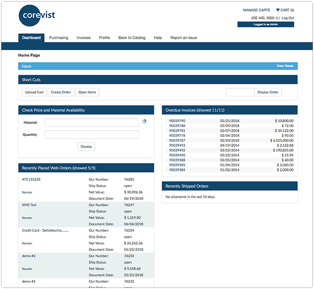Click order number 76233
This screenshot has height=289, width=314.
pos(129,256)
